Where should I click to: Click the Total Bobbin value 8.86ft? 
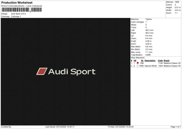tap(148, 55)
